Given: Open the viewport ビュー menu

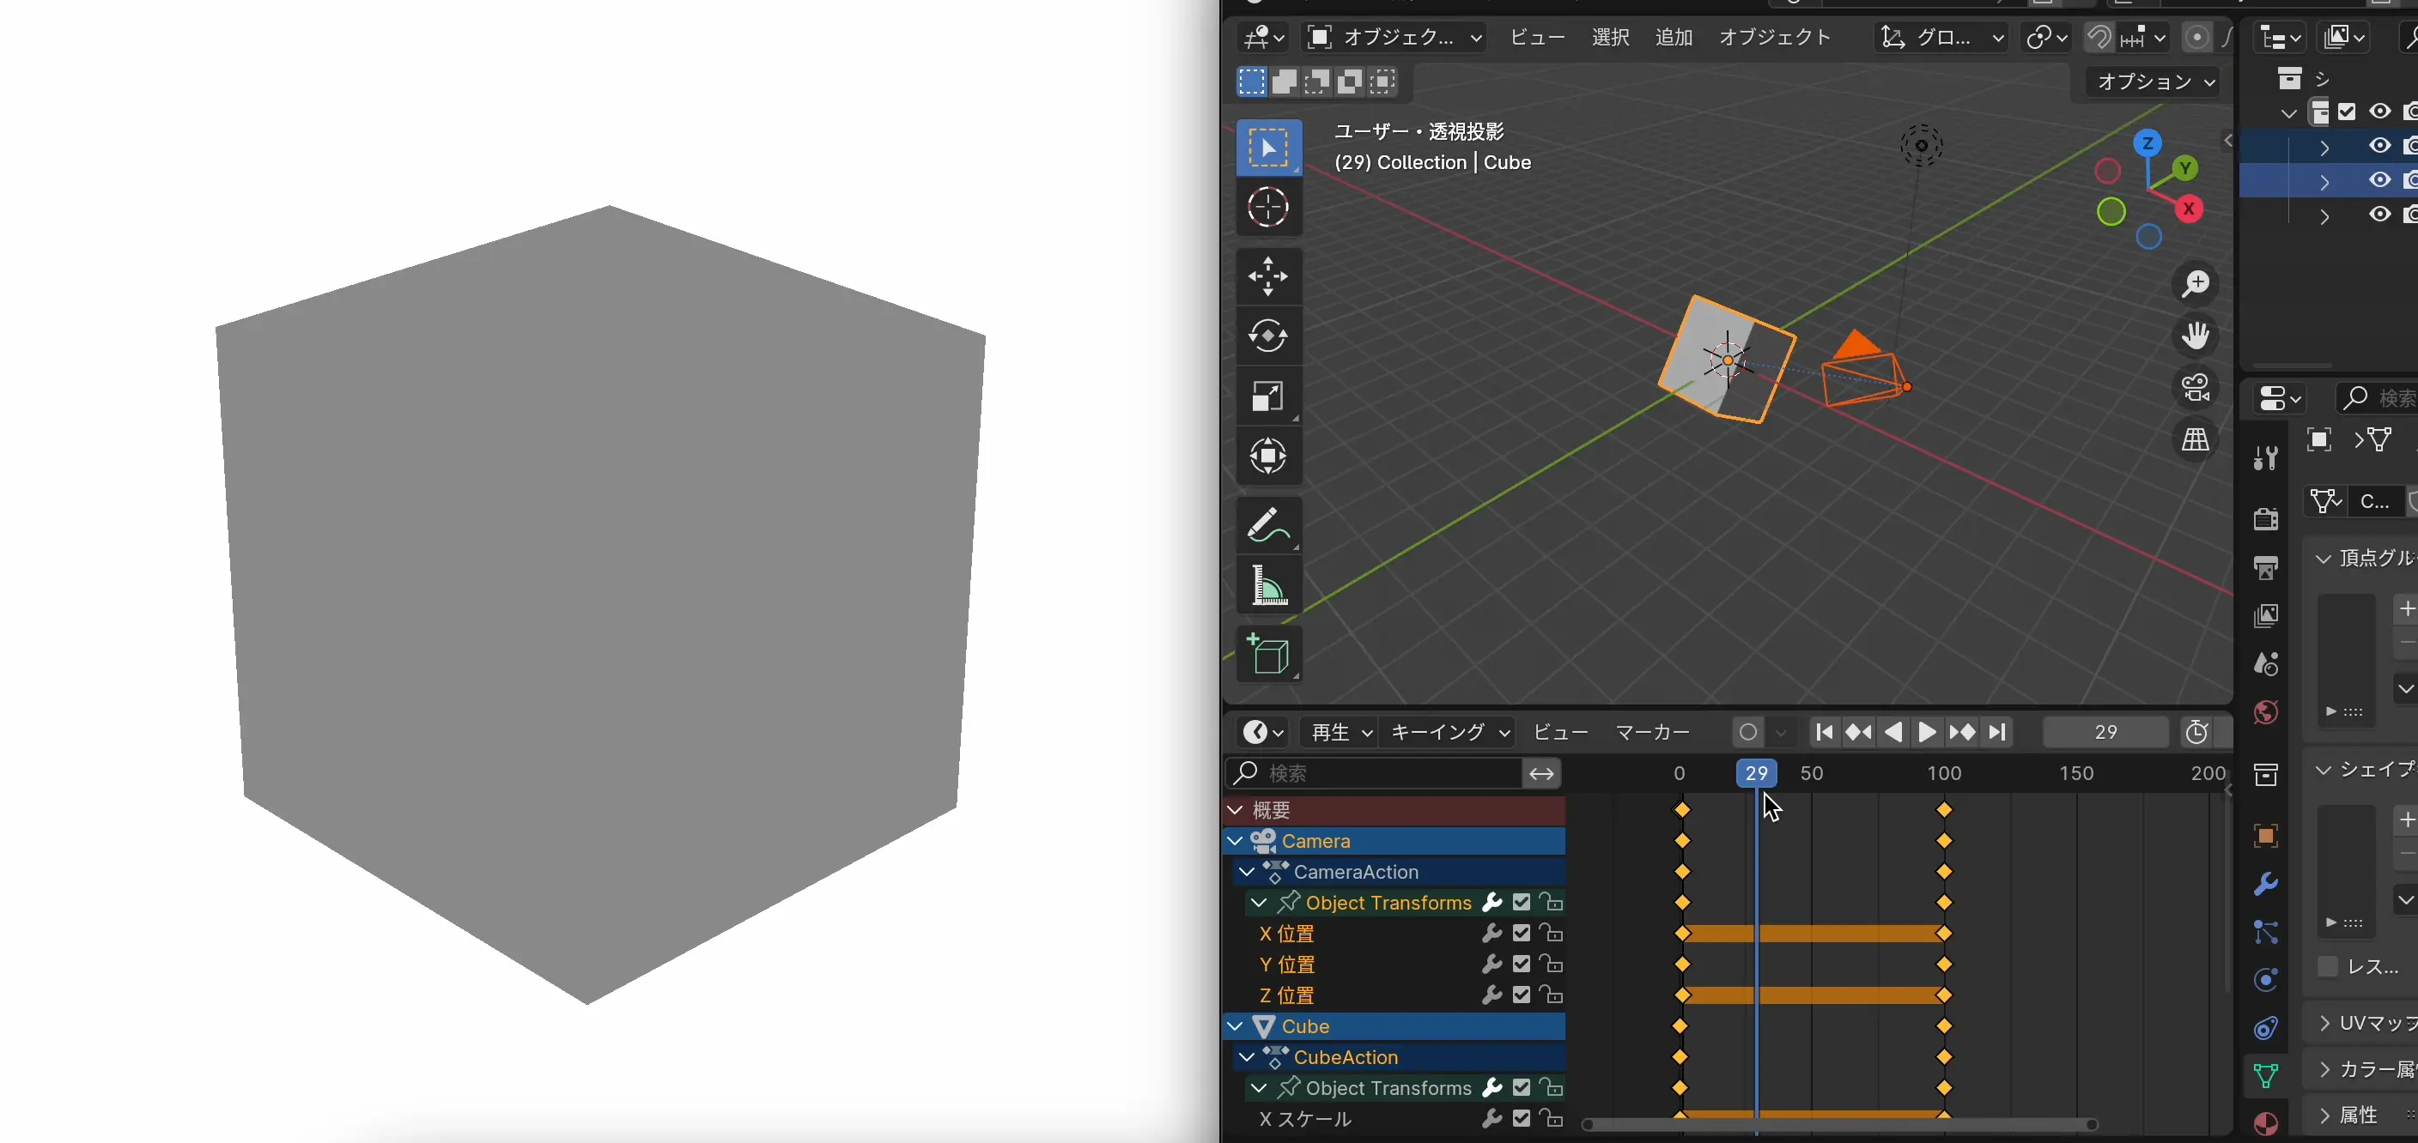Looking at the screenshot, I should point(1538,38).
